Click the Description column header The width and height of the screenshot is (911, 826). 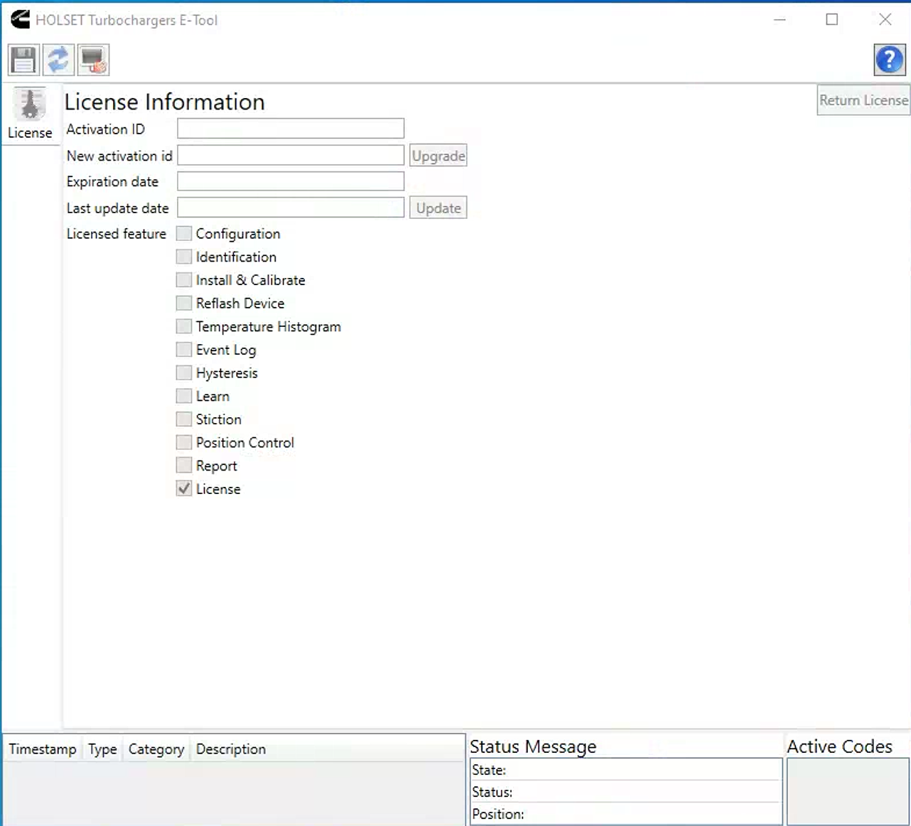coord(231,749)
